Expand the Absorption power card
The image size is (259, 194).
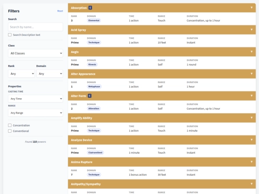tap(251, 8)
